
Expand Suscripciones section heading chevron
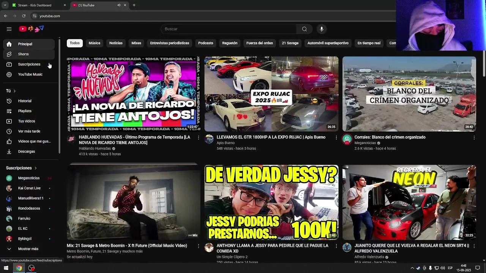[x=36, y=168]
